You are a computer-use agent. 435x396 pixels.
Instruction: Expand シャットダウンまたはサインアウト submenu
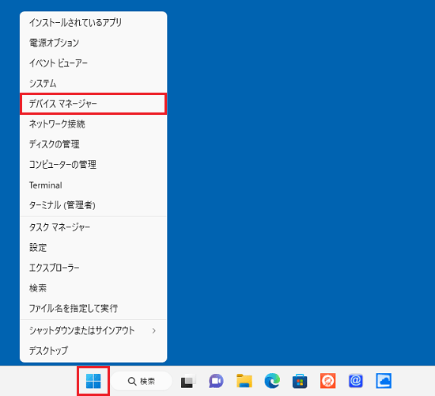point(93,330)
